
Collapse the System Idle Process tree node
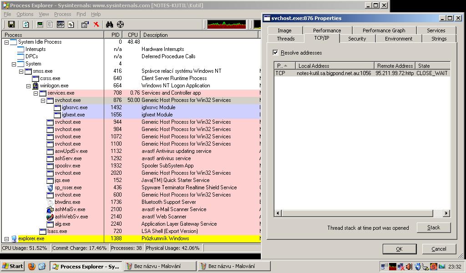[x=6, y=42]
